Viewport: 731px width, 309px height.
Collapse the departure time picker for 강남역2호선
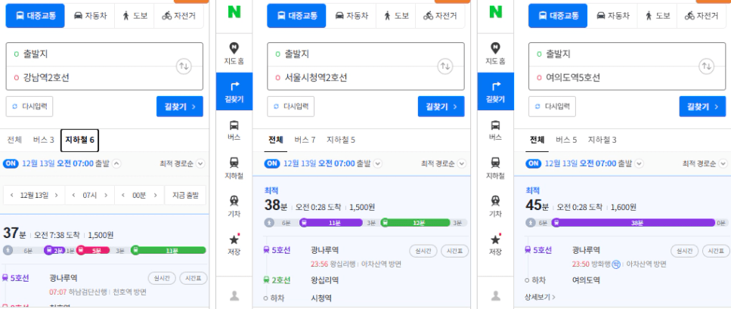click(116, 164)
